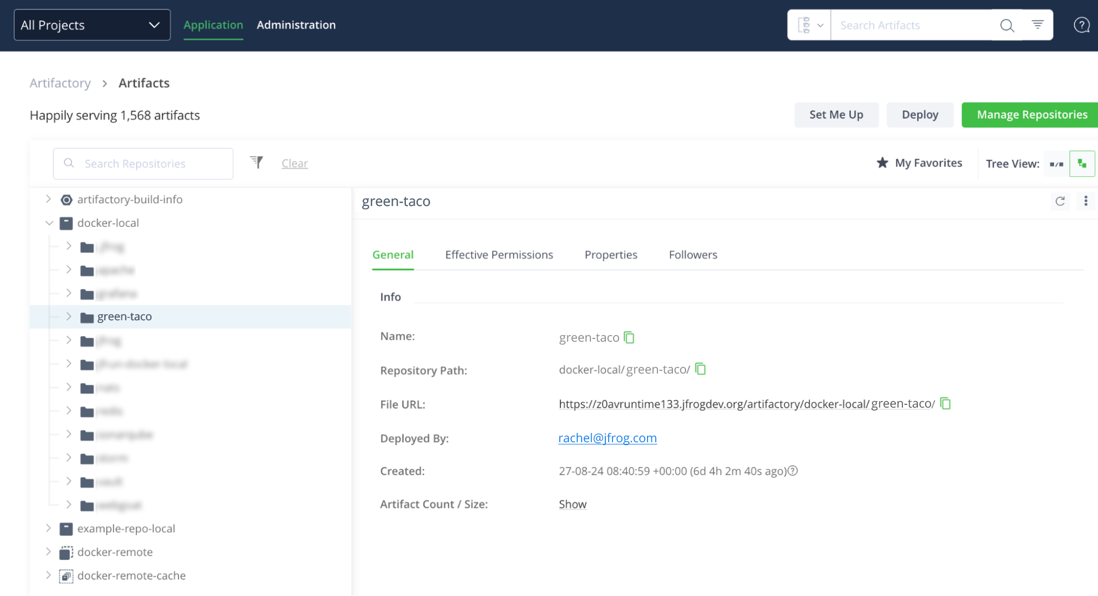Select docker-local in tree

pyautogui.click(x=108, y=223)
